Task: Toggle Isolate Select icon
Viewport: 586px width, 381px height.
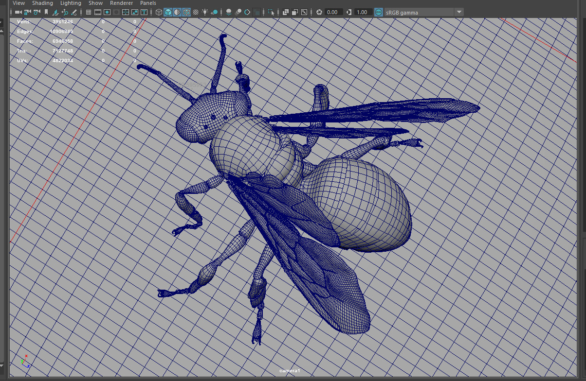Action: point(271,12)
